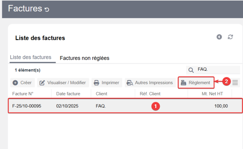Click the magnifying glass search icon
This screenshot has width=243, height=149.
[x=191, y=70]
